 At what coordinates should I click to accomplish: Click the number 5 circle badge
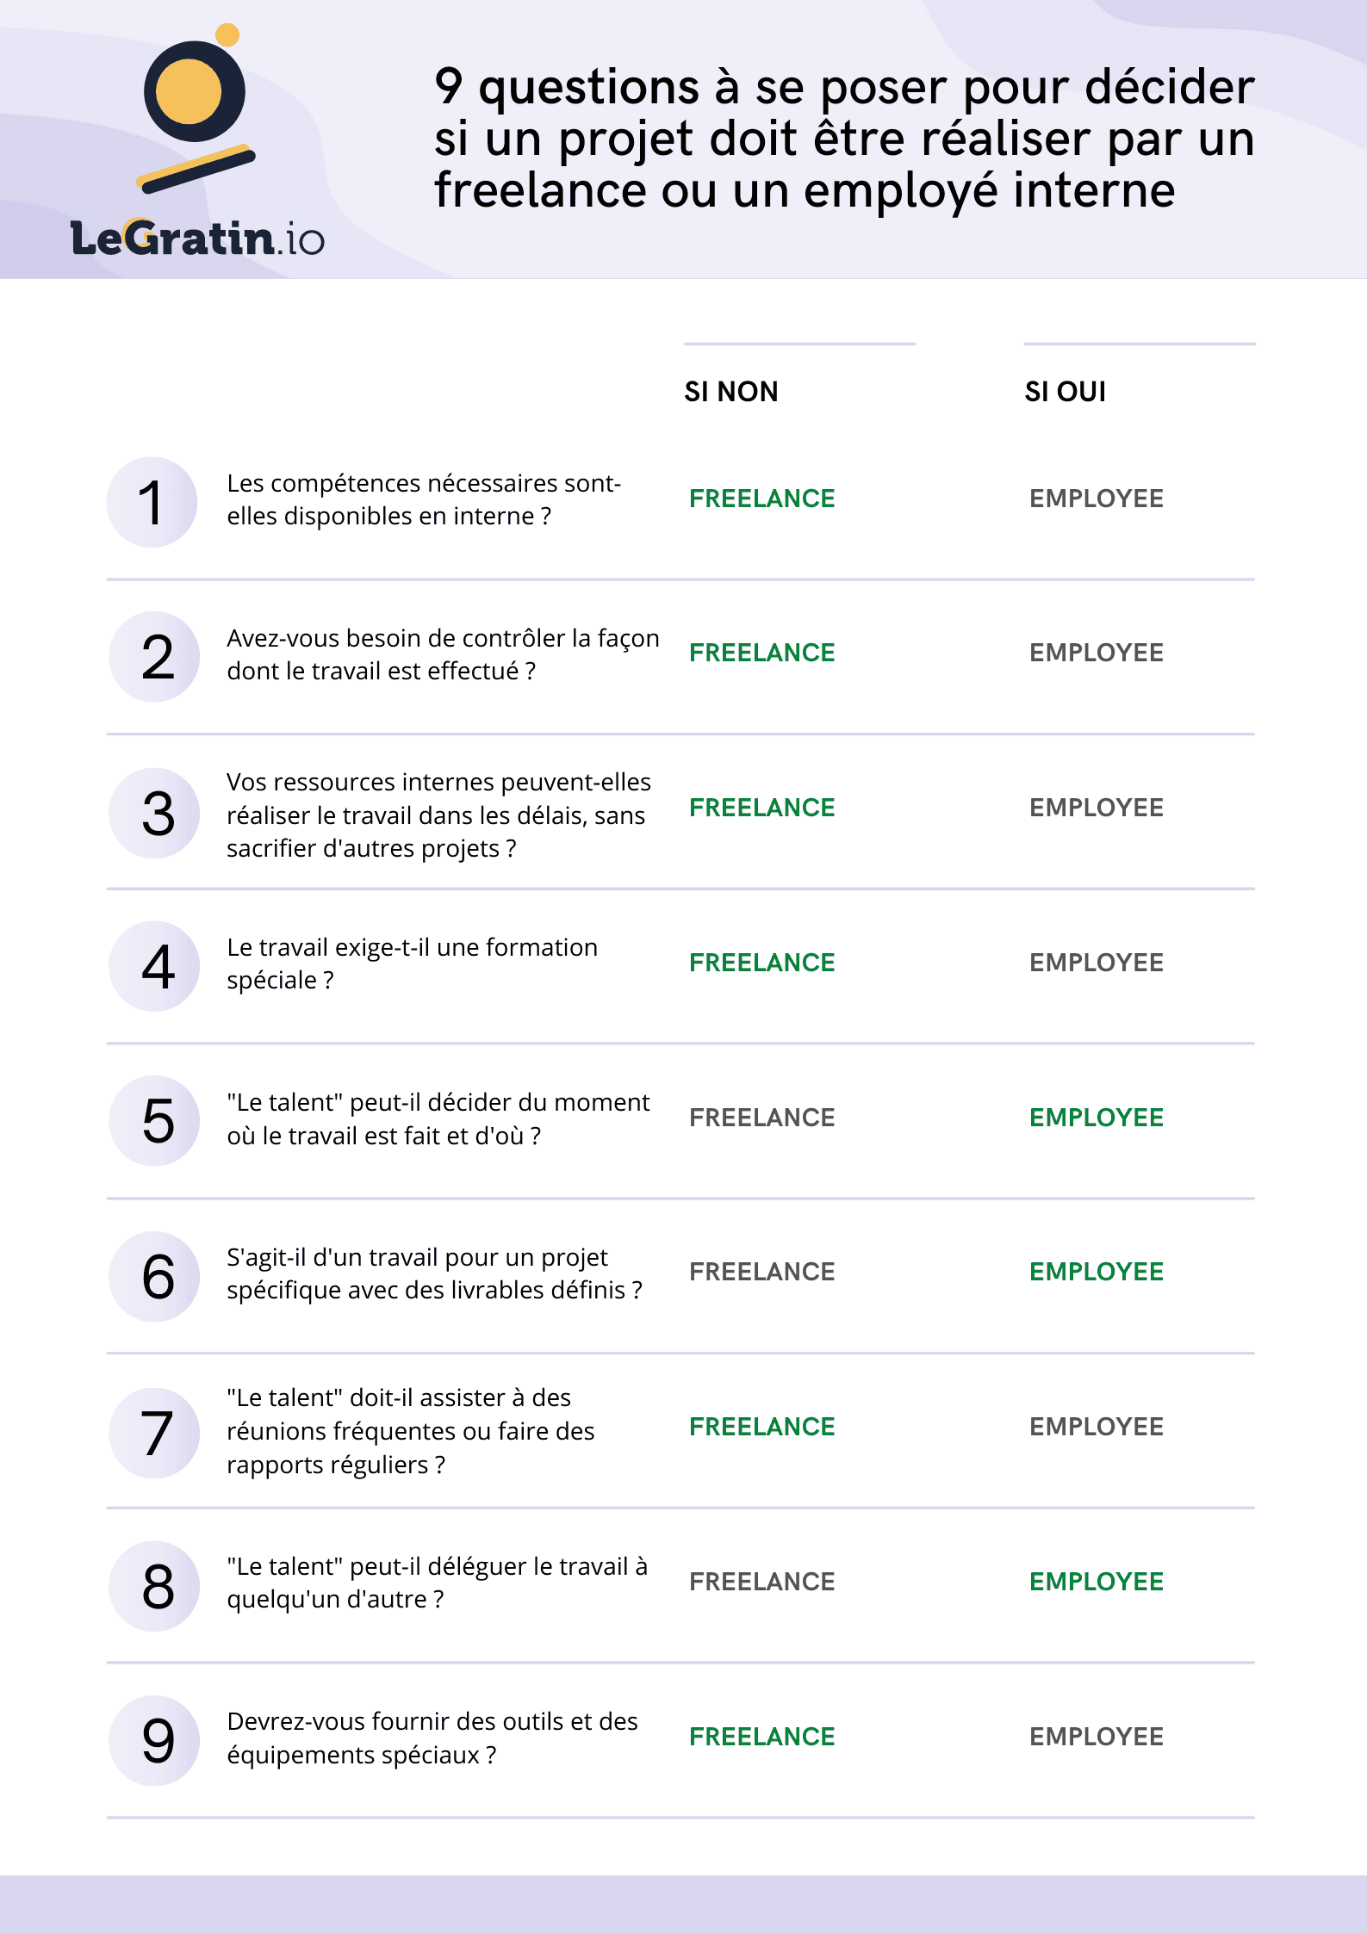tap(155, 1121)
